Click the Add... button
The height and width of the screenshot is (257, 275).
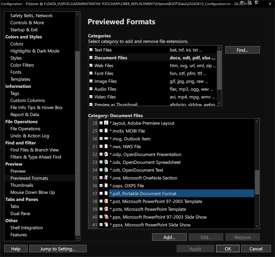(169, 237)
